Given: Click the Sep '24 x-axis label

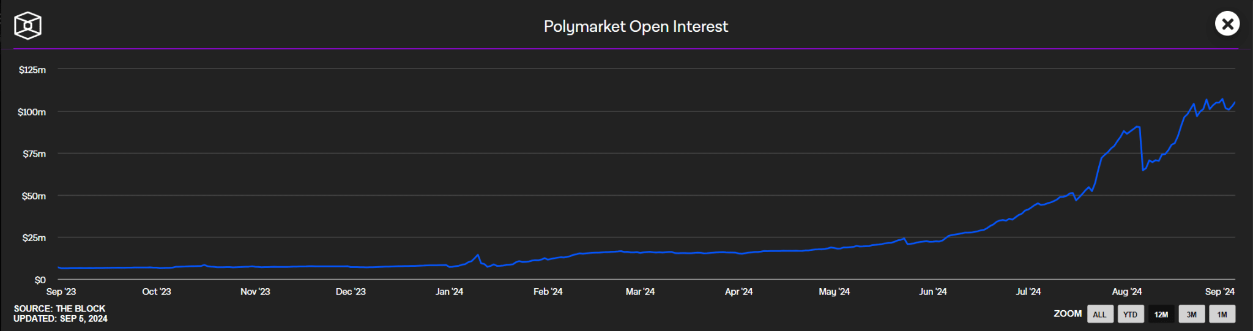Looking at the screenshot, I should 1219,291.
